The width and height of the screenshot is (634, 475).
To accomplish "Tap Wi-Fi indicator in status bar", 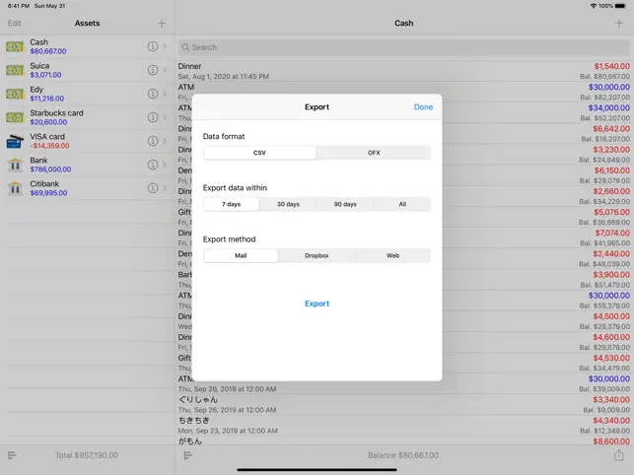I will (594, 6).
